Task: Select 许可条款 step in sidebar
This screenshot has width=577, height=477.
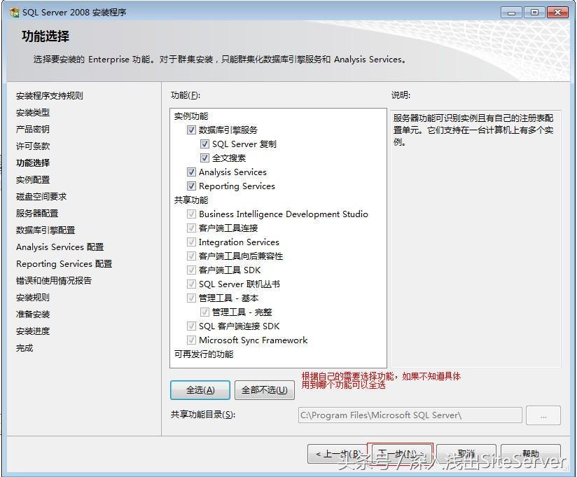Action: pyautogui.click(x=33, y=146)
